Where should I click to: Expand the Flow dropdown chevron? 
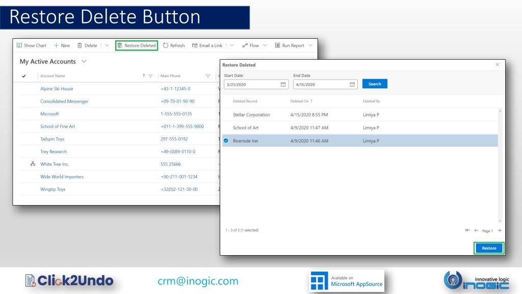pos(265,45)
